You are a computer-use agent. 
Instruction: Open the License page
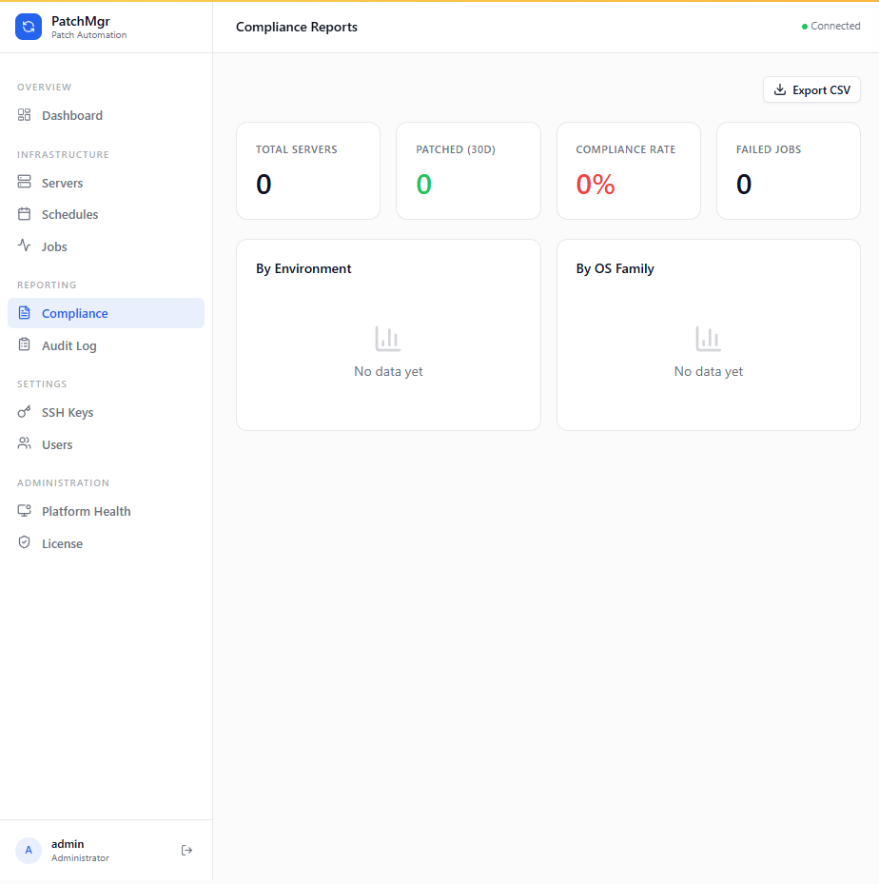click(106, 543)
